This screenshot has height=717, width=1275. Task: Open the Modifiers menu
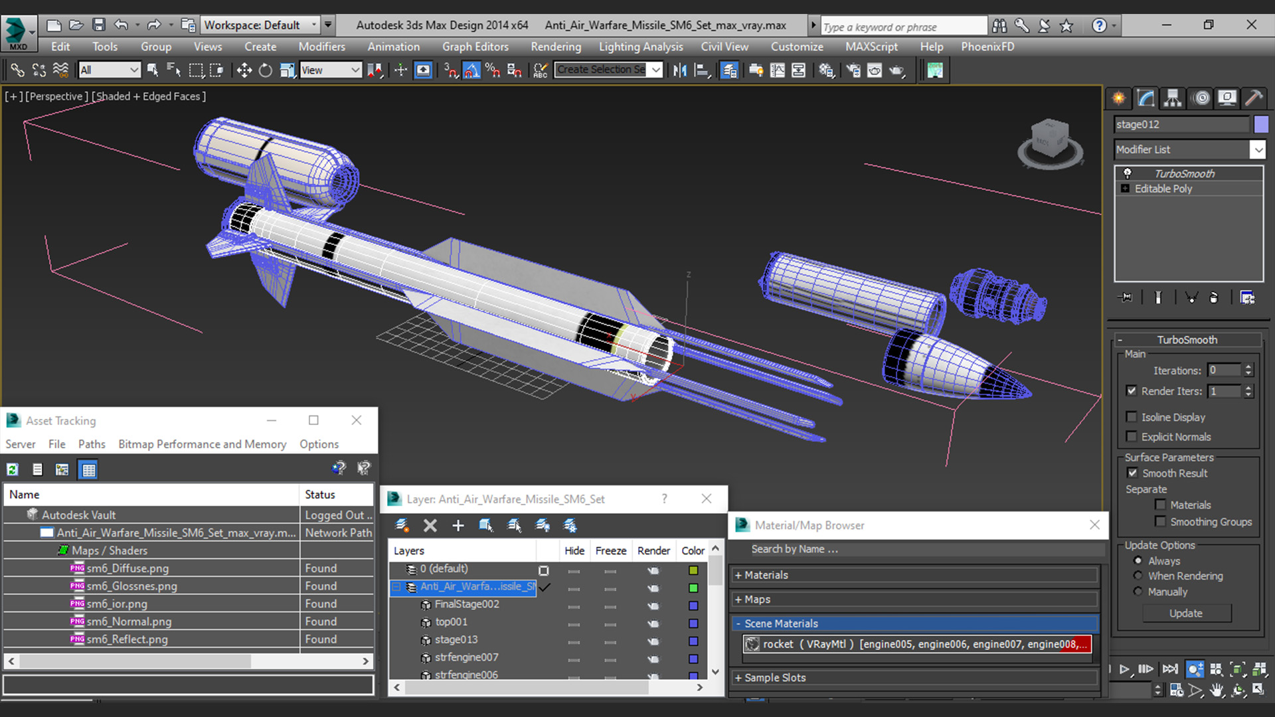321,46
